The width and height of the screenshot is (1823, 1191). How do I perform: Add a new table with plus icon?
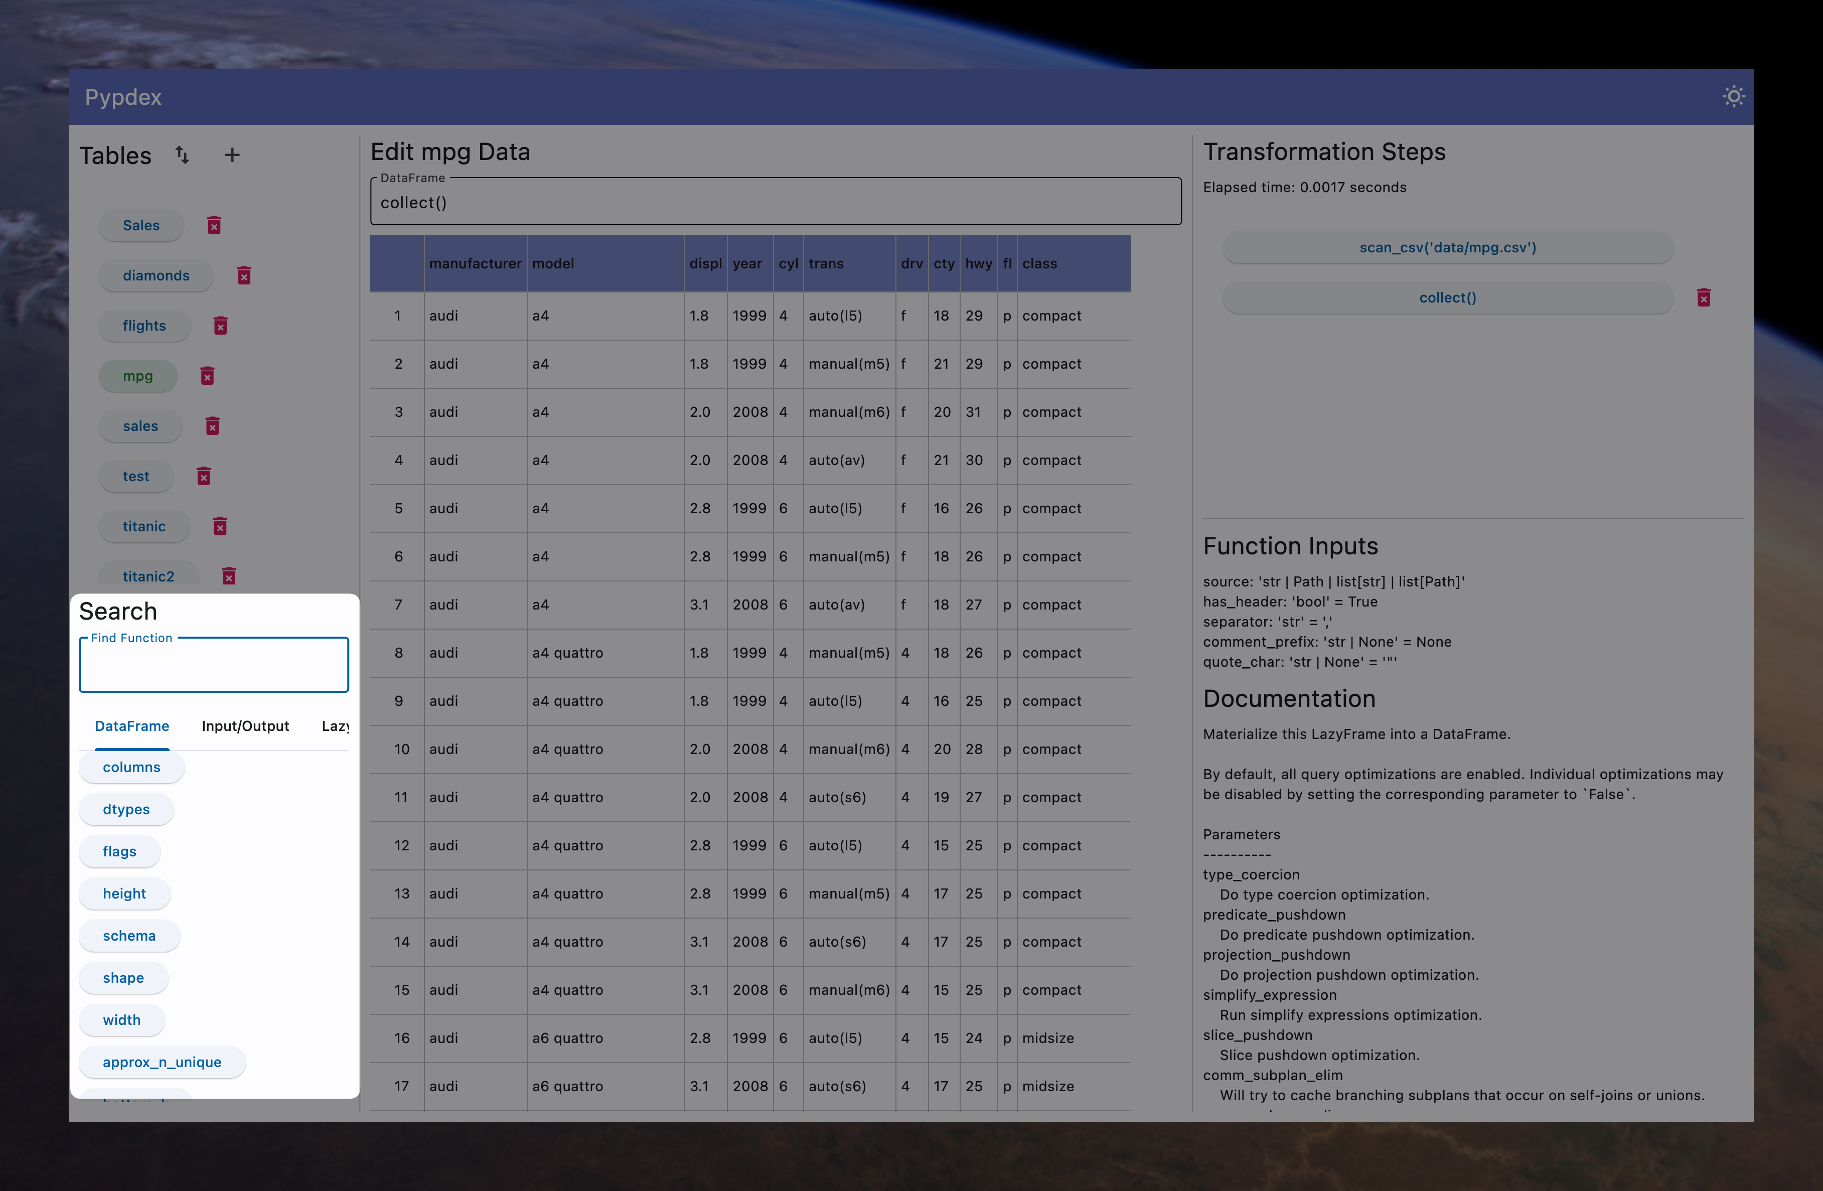point(231,155)
